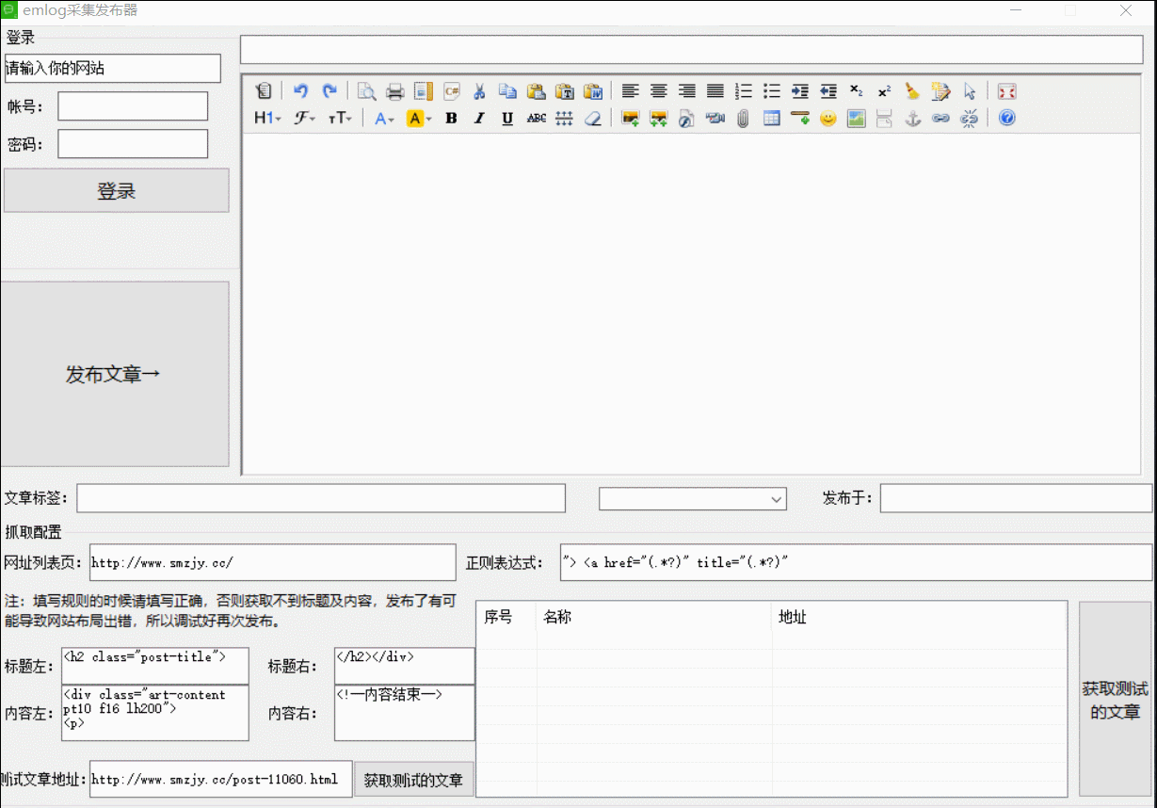Insert a hyperlink
Viewport: 1157px width, 808px height.
coord(941,119)
